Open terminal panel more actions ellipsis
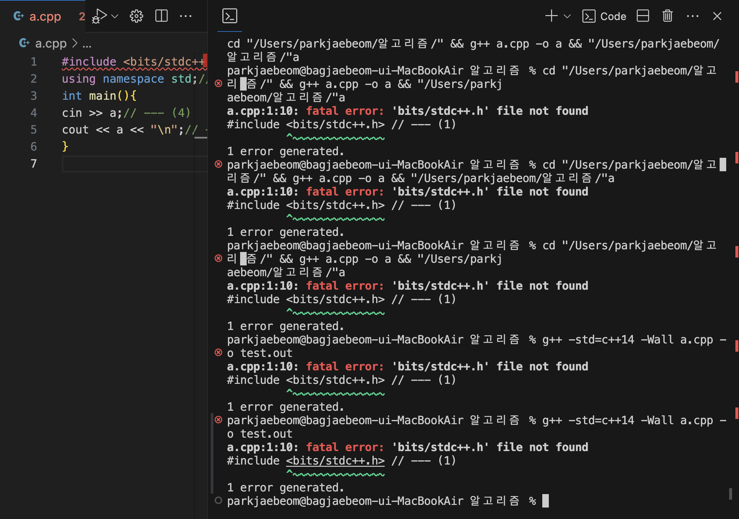This screenshot has width=739, height=519. click(x=693, y=16)
